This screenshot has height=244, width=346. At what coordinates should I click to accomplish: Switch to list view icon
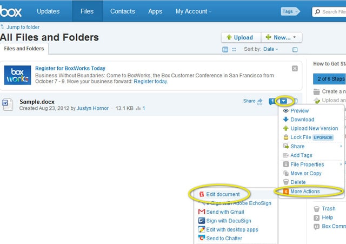pos(225,50)
